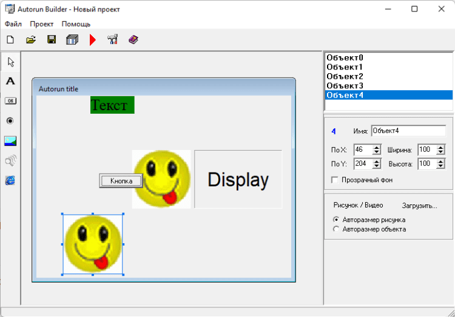Run the project with red play arrow
Viewport: 455px width, 317px height.
click(x=92, y=40)
